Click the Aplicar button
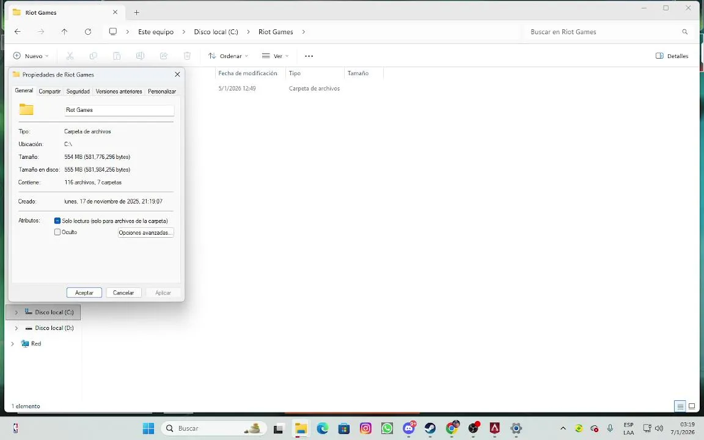The image size is (704, 440). click(x=163, y=293)
